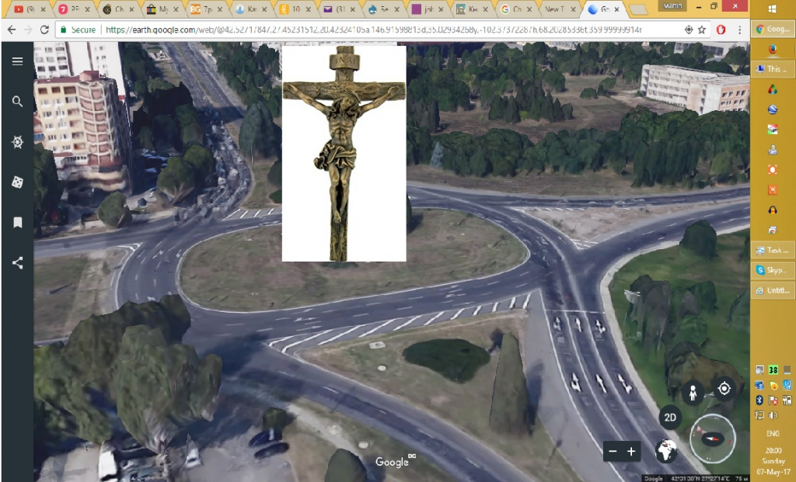The width and height of the screenshot is (796, 482).
Task: Switch to the 'New T' tab
Action: 561,9
